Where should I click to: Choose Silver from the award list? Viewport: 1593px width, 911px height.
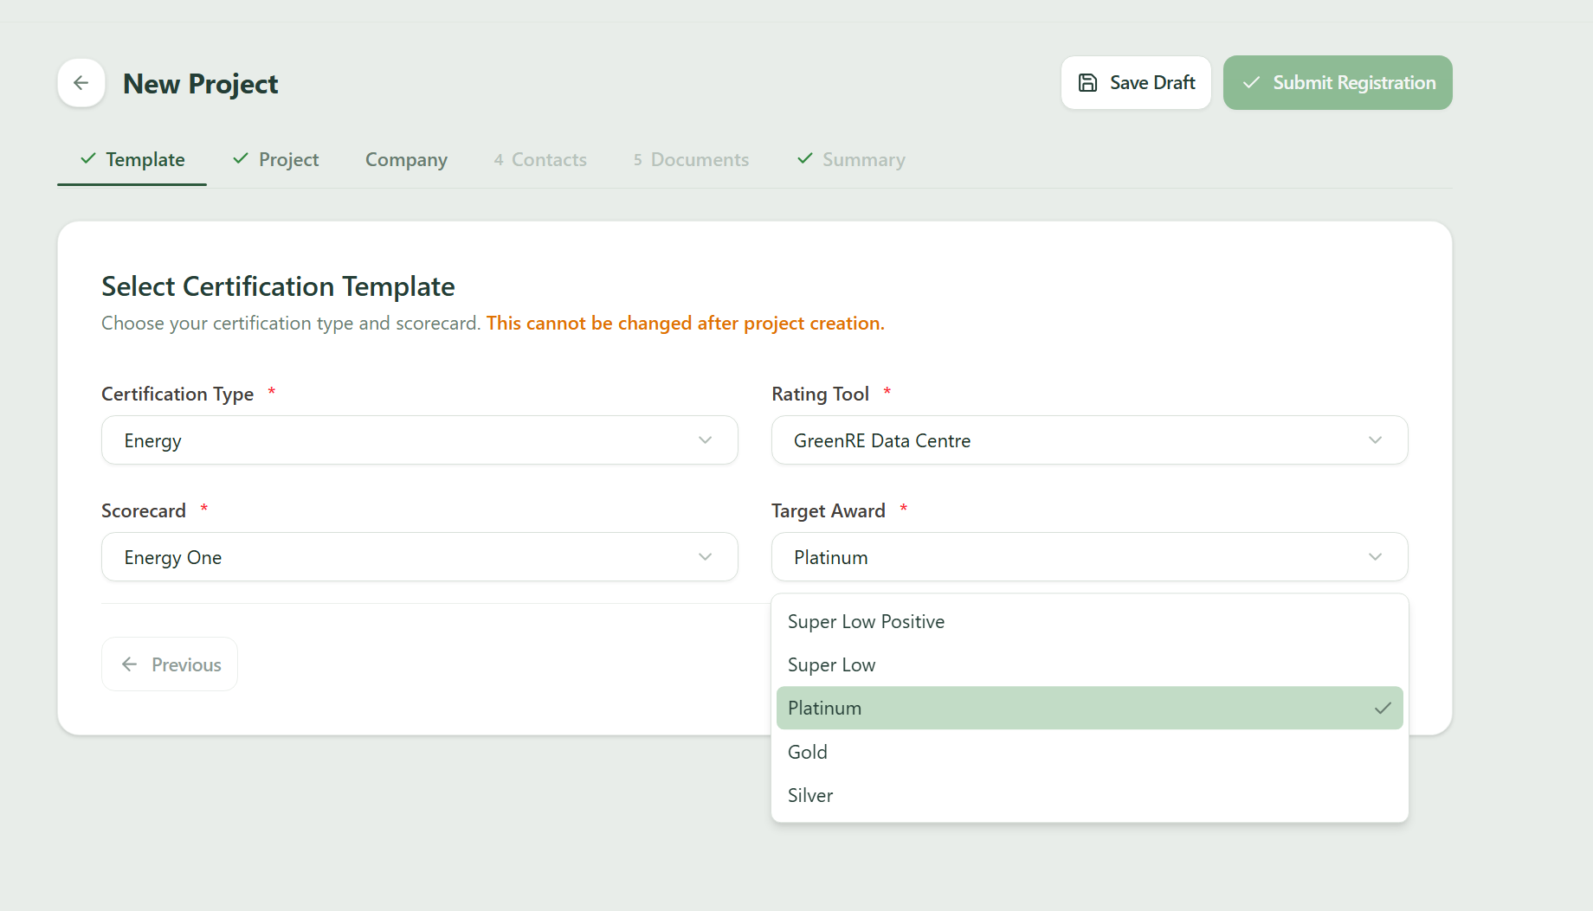(x=1090, y=796)
